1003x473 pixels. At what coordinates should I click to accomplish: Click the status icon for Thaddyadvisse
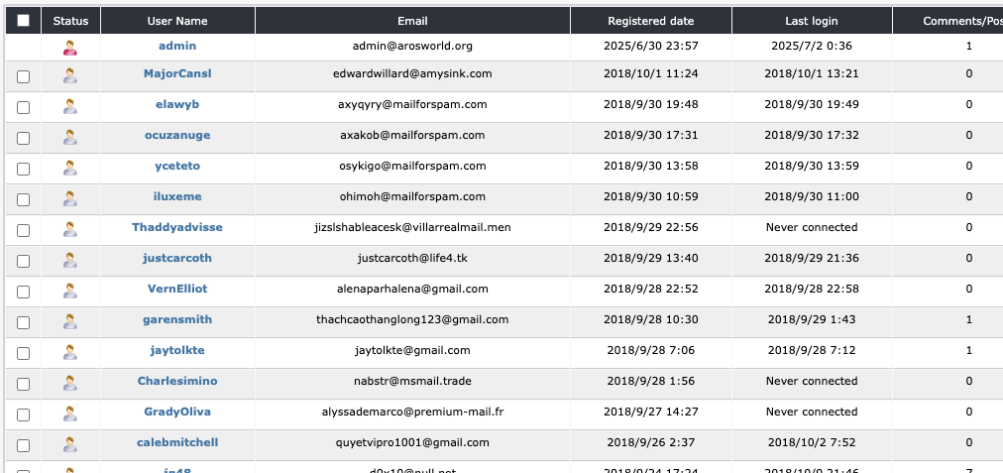70,230
